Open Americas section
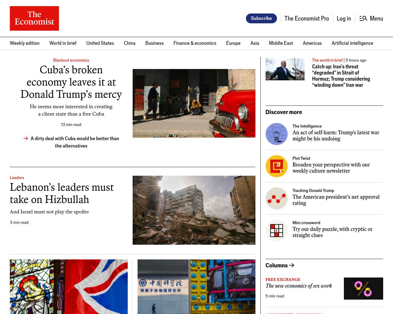 point(312,43)
